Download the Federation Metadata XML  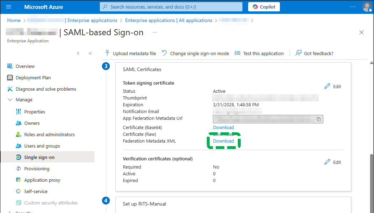pos(223,141)
